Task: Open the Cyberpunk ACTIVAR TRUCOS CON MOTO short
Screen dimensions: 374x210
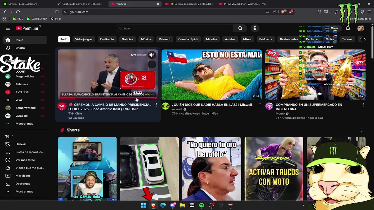Action: coord(274,169)
